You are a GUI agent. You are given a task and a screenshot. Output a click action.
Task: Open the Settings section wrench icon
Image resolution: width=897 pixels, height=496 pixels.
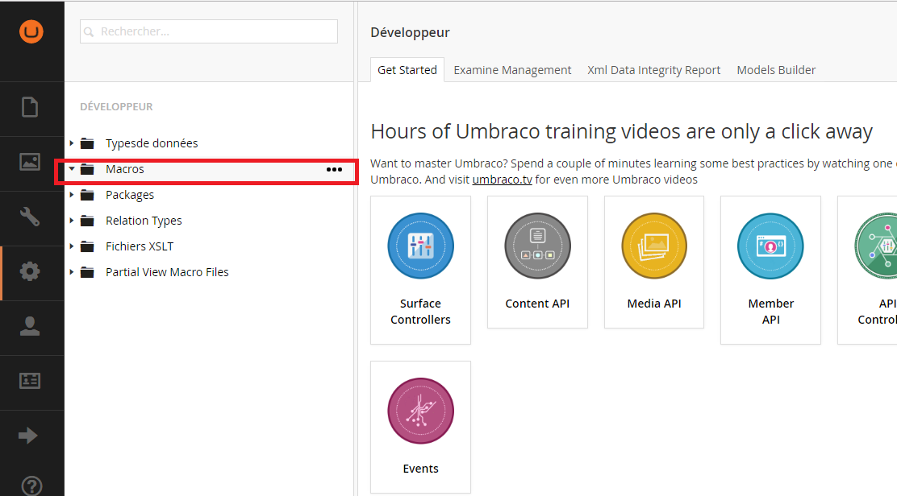tap(30, 217)
